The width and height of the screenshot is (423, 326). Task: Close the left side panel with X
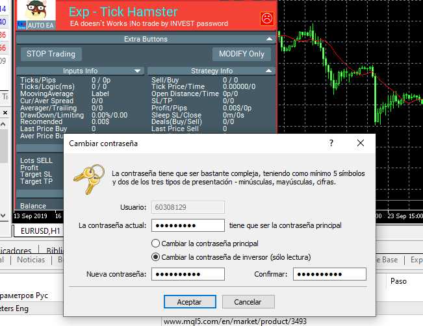(5, 113)
